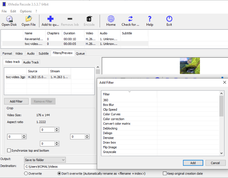
Task: Click the Cancel button in the dialog
Action: [x=215, y=163]
